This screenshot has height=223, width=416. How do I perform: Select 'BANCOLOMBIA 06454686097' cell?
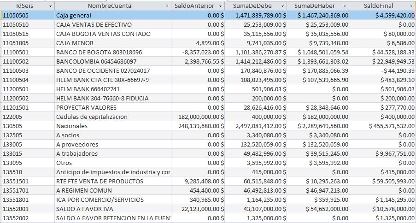(113, 62)
